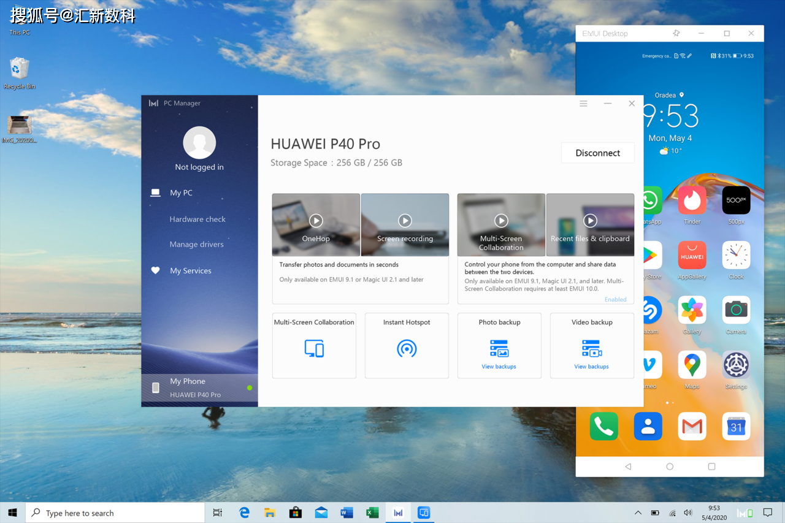Open Calendar in the phone dock

point(736,426)
